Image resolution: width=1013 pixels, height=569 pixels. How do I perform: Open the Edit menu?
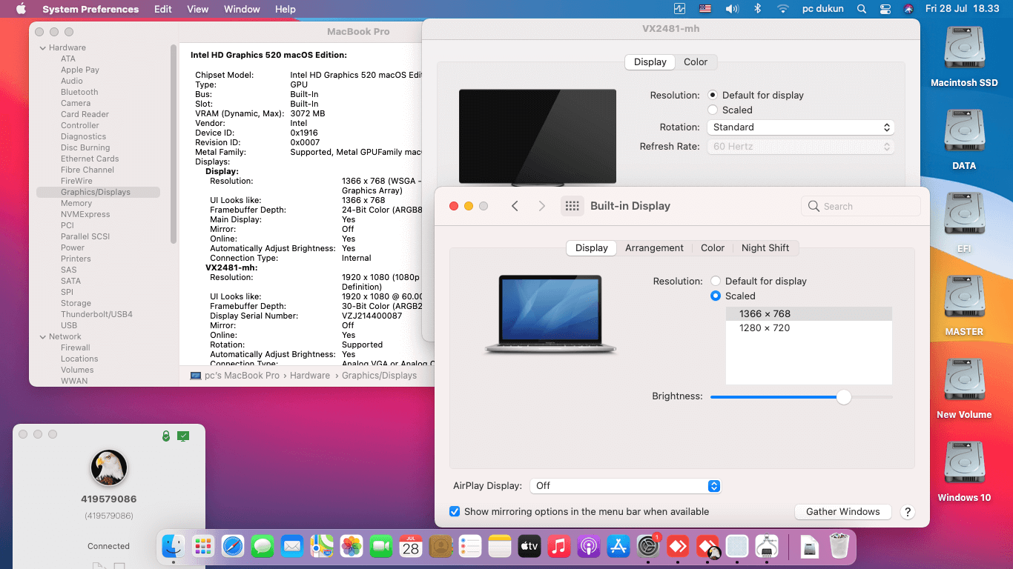(x=163, y=9)
